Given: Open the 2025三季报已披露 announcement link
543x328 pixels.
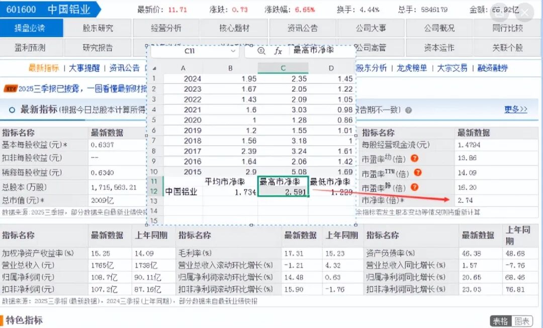Looking at the screenshot, I should [83, 89].
